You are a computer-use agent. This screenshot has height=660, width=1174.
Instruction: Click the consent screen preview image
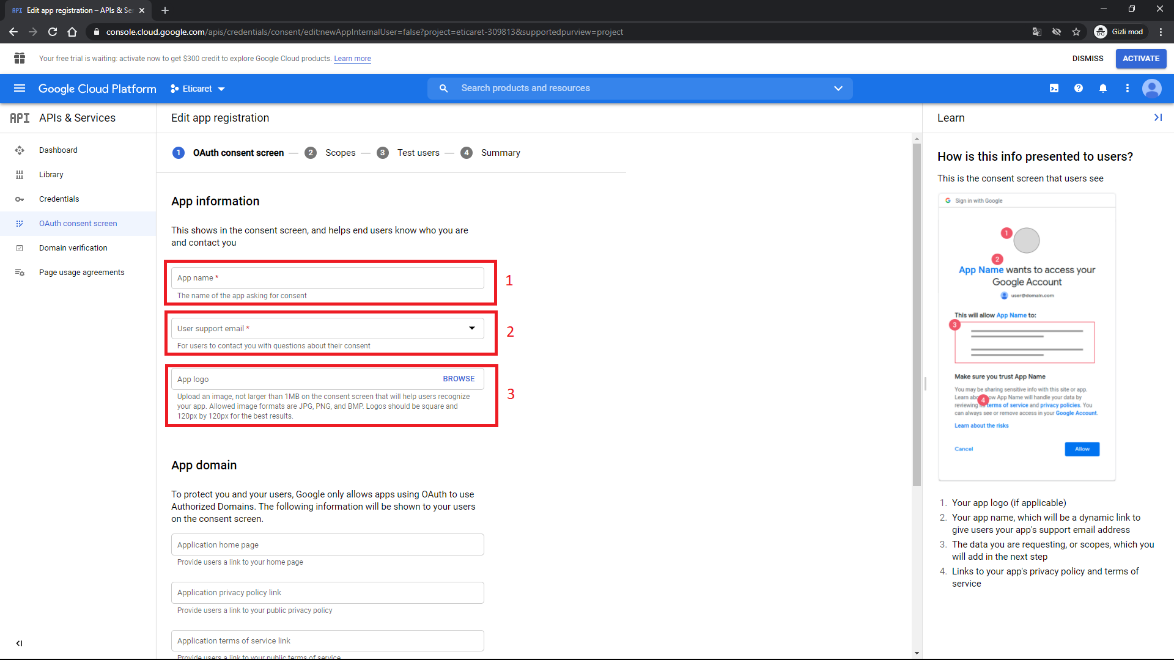click(x=1027, y=337)
